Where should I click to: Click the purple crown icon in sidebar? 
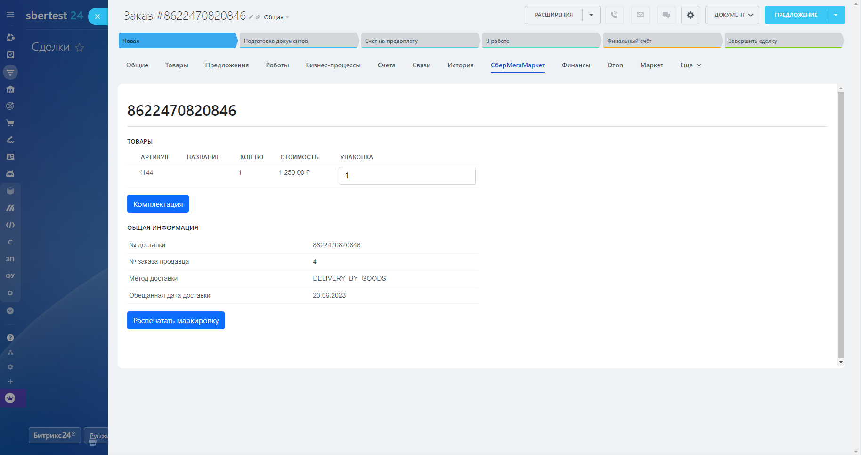pyautogui.click(x=10, y=398)
